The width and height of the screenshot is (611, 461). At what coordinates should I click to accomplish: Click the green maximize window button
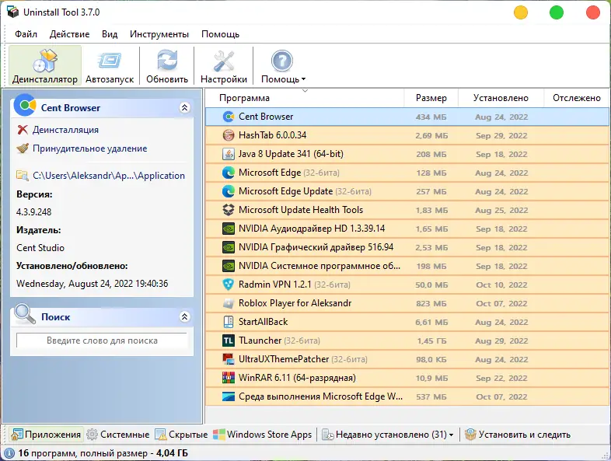tap(557, 12)
